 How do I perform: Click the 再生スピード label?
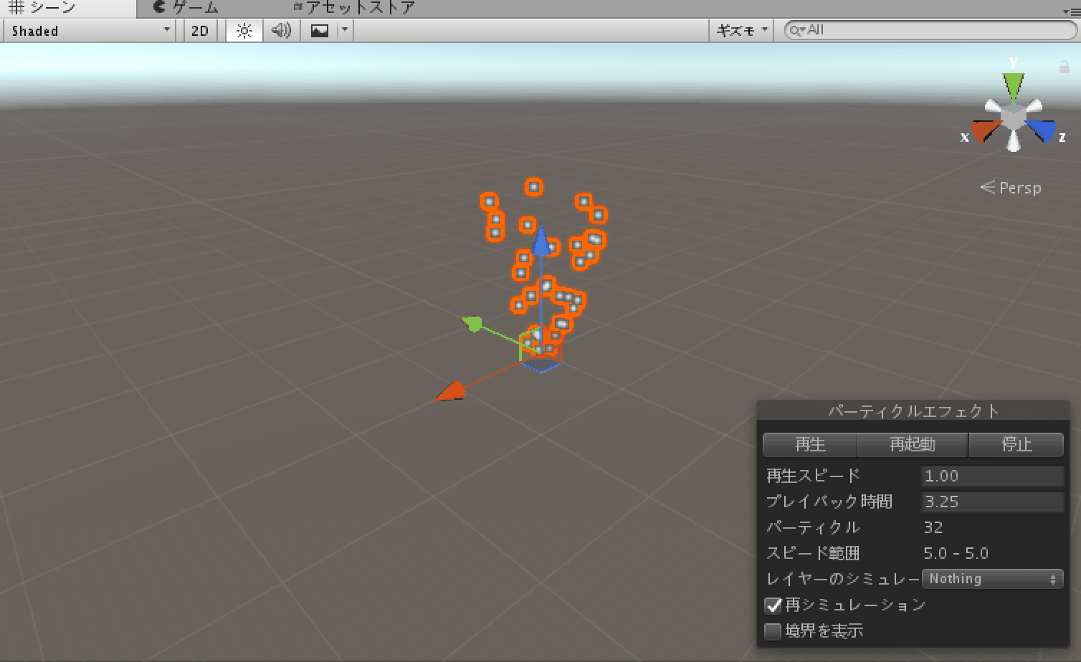pos(813,476)
